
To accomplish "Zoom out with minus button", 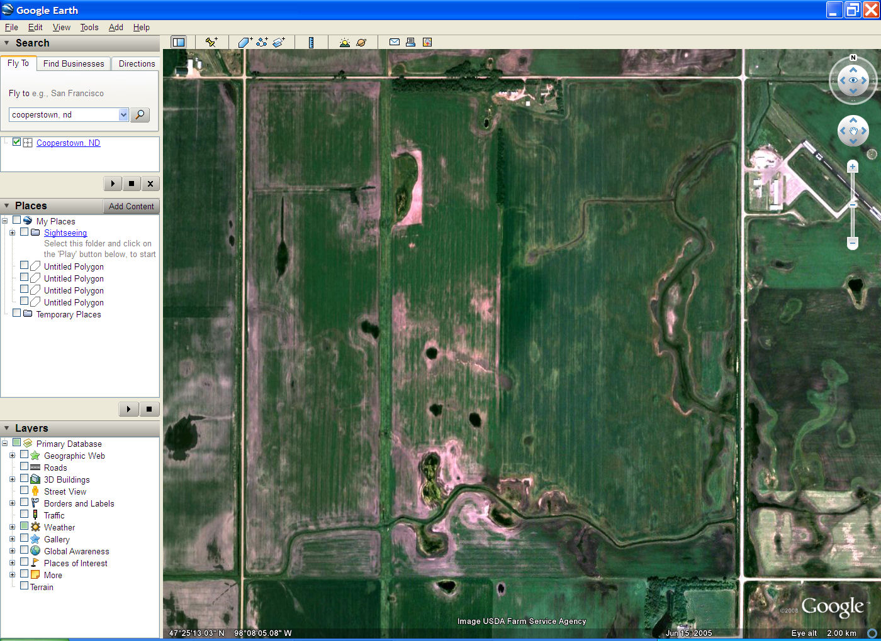I will point(853,243).
